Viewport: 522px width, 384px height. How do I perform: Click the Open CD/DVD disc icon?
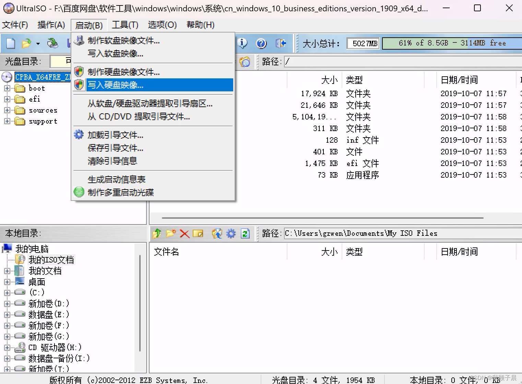click(x=53, y=43)
